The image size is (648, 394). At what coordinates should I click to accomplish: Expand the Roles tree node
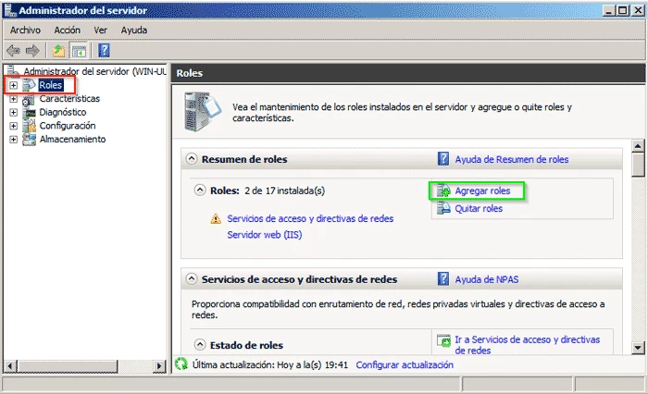pos(14,85)
